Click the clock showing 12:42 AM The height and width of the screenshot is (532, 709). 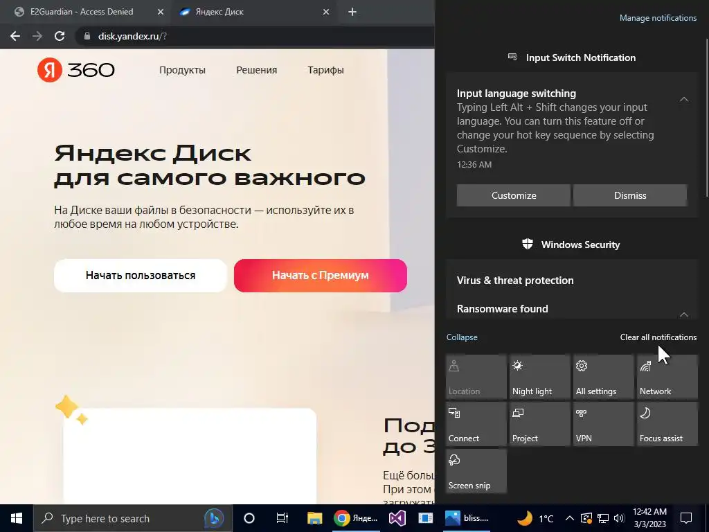pos(649,518)
